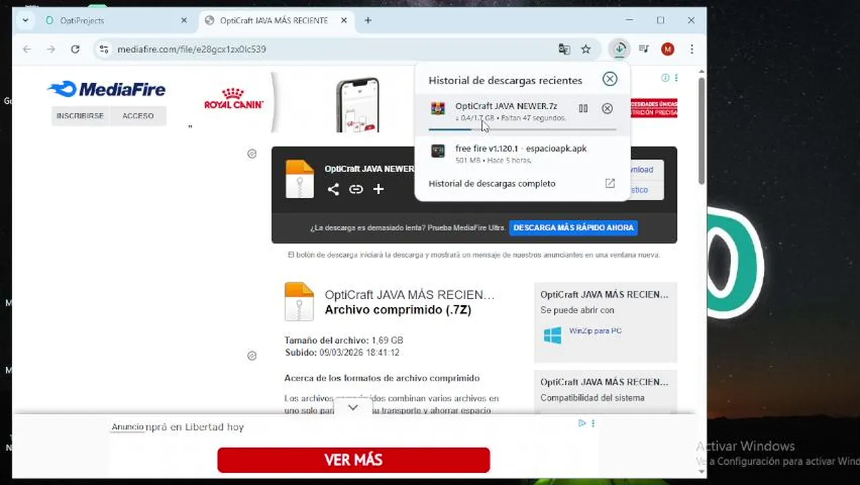The width and height of the screenshot is (860, 485).
Task: Open the media controls icon in toolbar
Action: (643, 49)
